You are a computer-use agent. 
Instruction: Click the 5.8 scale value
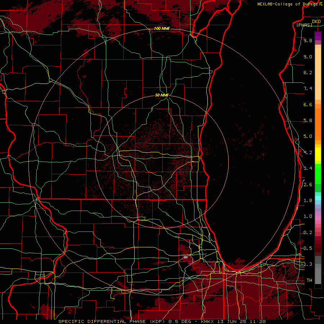point(308,121)
